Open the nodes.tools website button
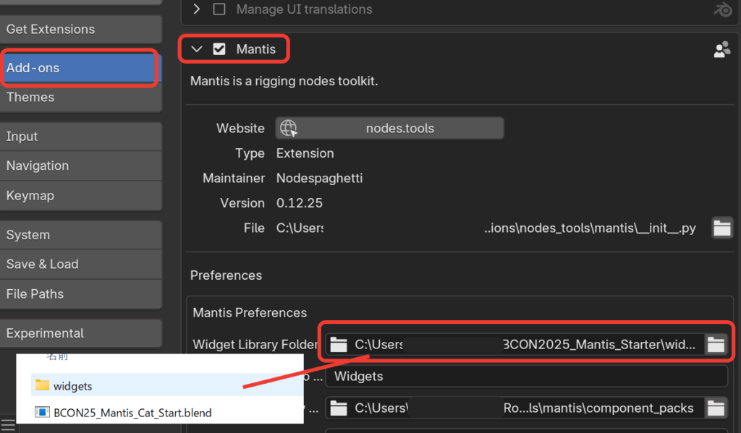This screenshot has height=433, width=741. click(x=389, y=129)
